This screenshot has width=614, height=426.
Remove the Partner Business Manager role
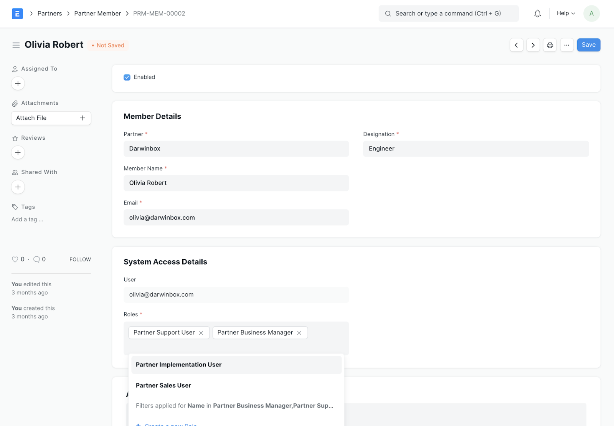(x=299, y=333)
